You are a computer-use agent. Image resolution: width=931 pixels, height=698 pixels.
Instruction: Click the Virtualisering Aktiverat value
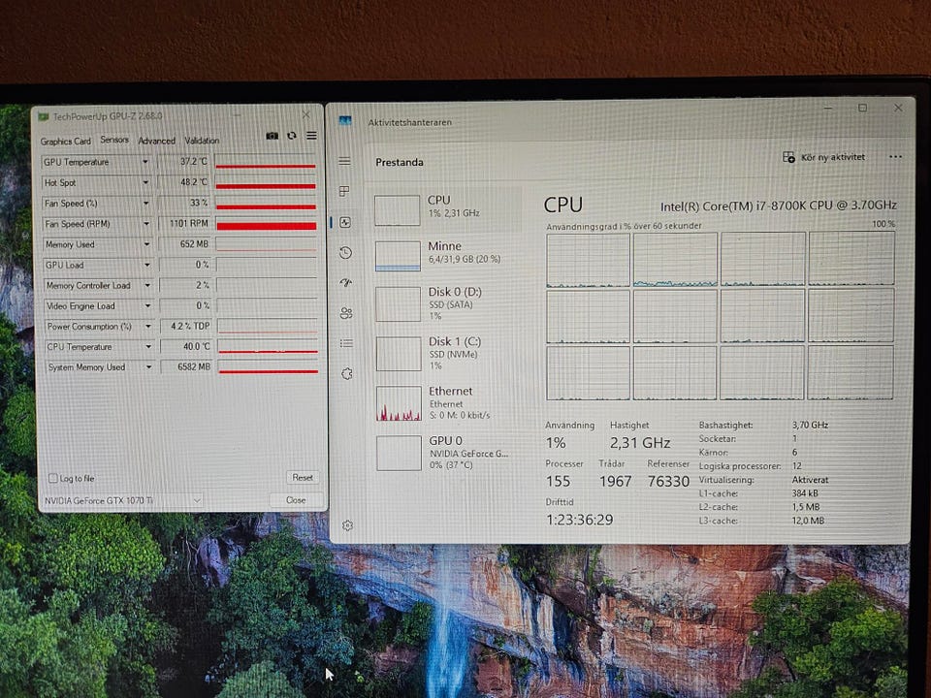pyautogui.click(x=810, y=480)
